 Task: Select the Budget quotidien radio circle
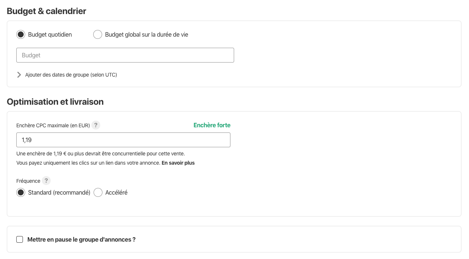point(21,34)
